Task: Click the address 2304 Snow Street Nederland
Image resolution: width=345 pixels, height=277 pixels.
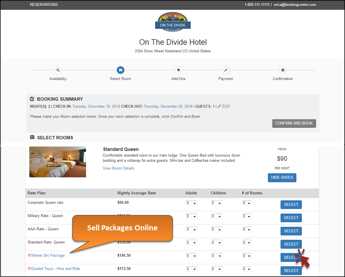Action: [x=173, y=51]
